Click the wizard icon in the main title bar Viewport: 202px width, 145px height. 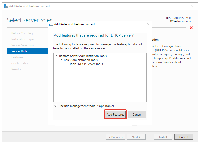(x=6, y=6)
